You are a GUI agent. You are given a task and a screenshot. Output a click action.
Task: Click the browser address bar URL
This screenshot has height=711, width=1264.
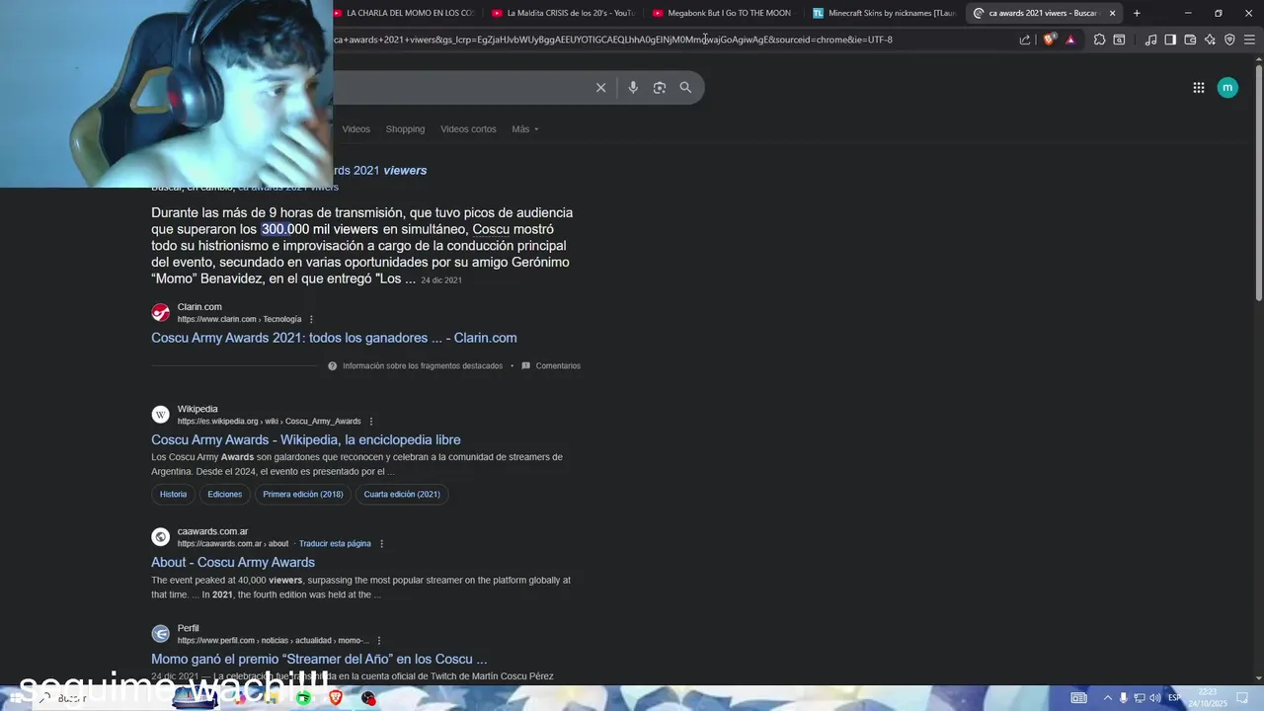coord(612,39)
